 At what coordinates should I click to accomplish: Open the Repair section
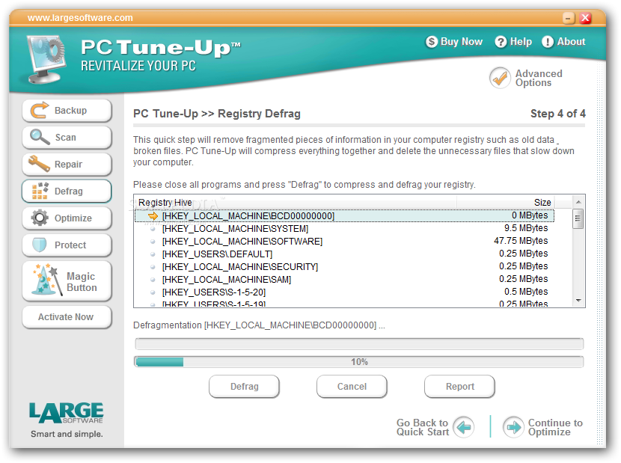[67, 164]
